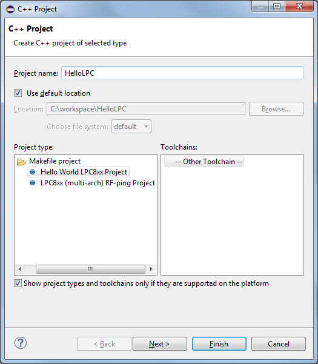Click the Makefile project folder icon
The image size is (318, 364).
[21, 162]
